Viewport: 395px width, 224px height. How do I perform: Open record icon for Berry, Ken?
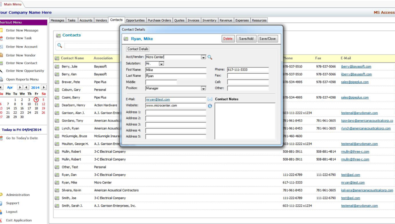[x=57, y=74]
